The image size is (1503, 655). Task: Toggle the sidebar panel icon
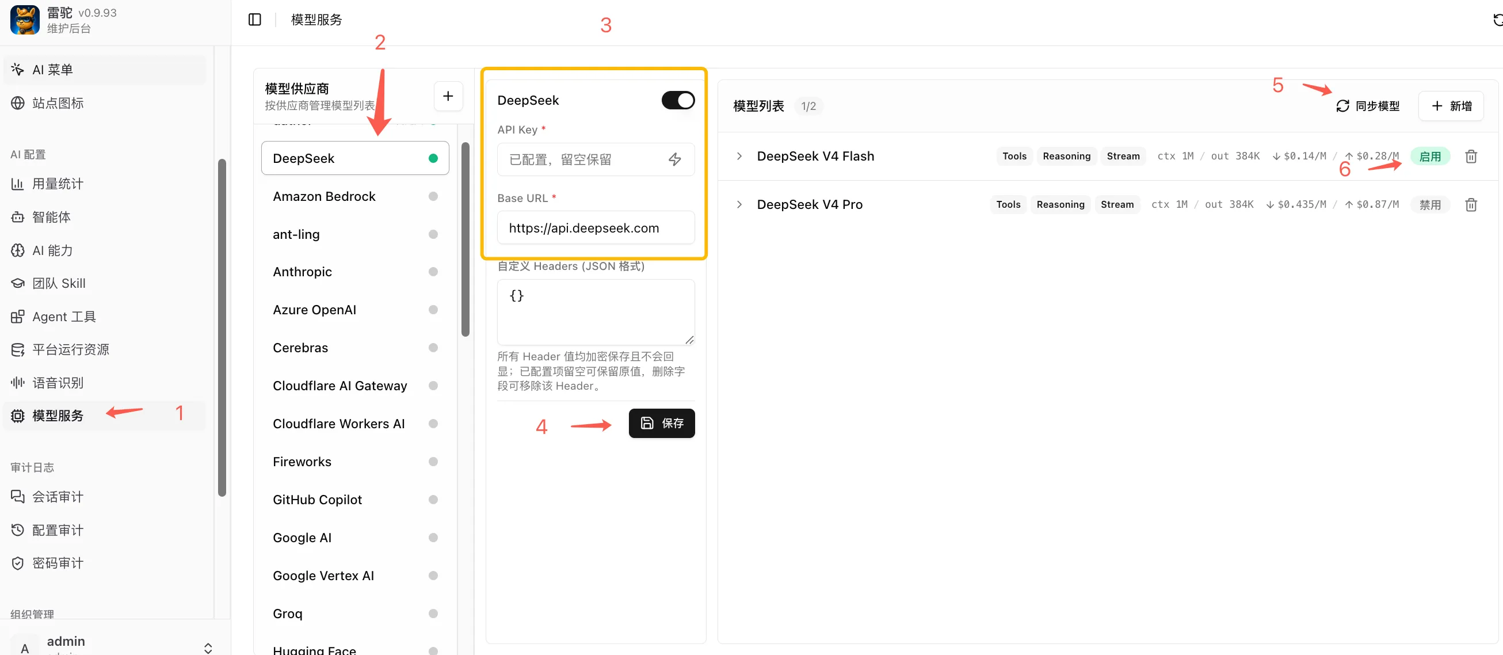click(255, 20)
